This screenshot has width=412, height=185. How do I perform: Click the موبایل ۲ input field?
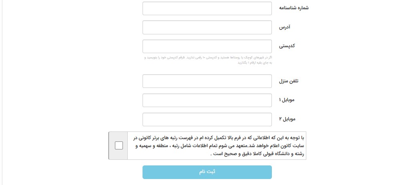pyautogui.click(x=207, y=119)
